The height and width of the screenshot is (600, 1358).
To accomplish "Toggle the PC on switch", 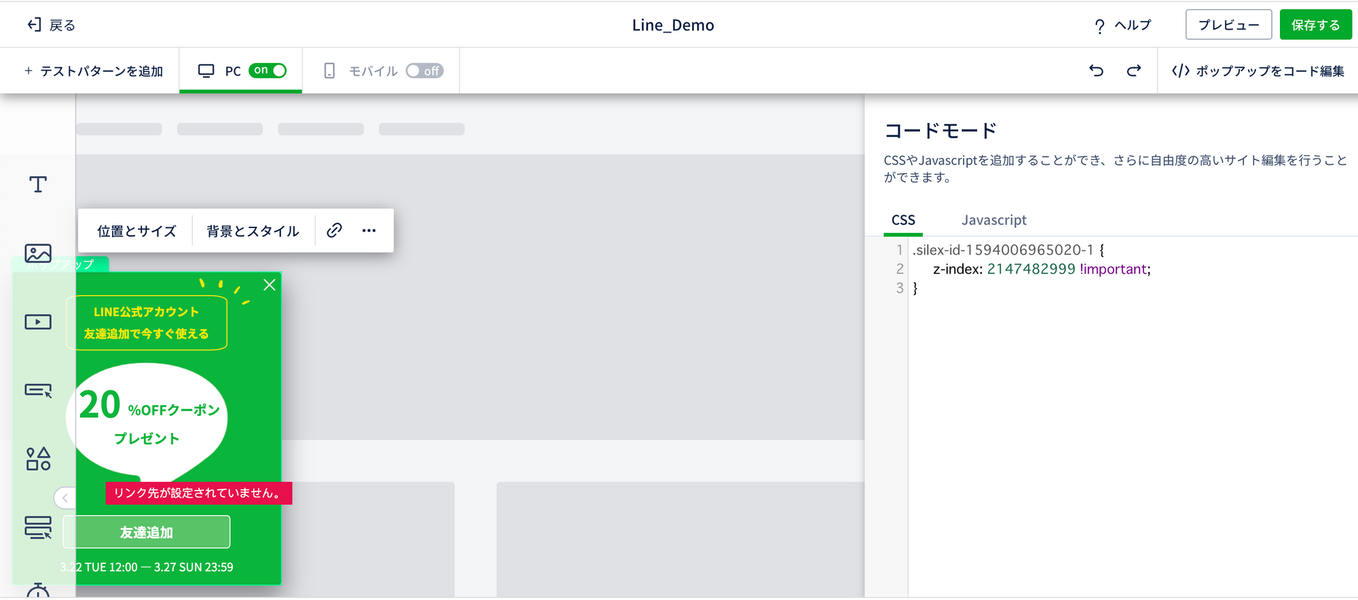I will (268, 71).
